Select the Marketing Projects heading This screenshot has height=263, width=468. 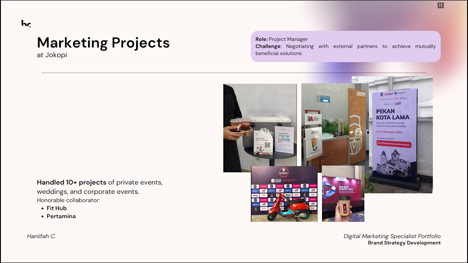[103, 42]
